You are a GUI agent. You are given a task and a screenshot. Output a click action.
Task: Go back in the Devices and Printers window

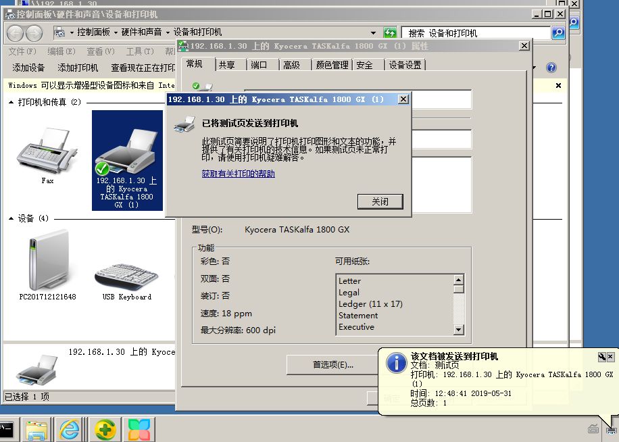16,33
